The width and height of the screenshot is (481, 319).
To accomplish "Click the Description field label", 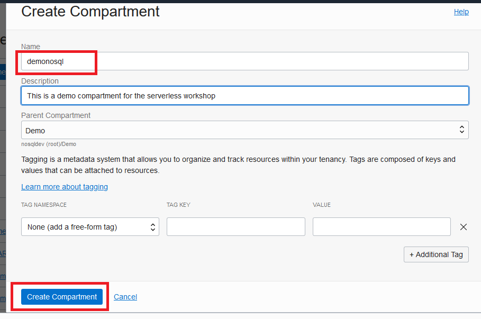I will point(40,81).
